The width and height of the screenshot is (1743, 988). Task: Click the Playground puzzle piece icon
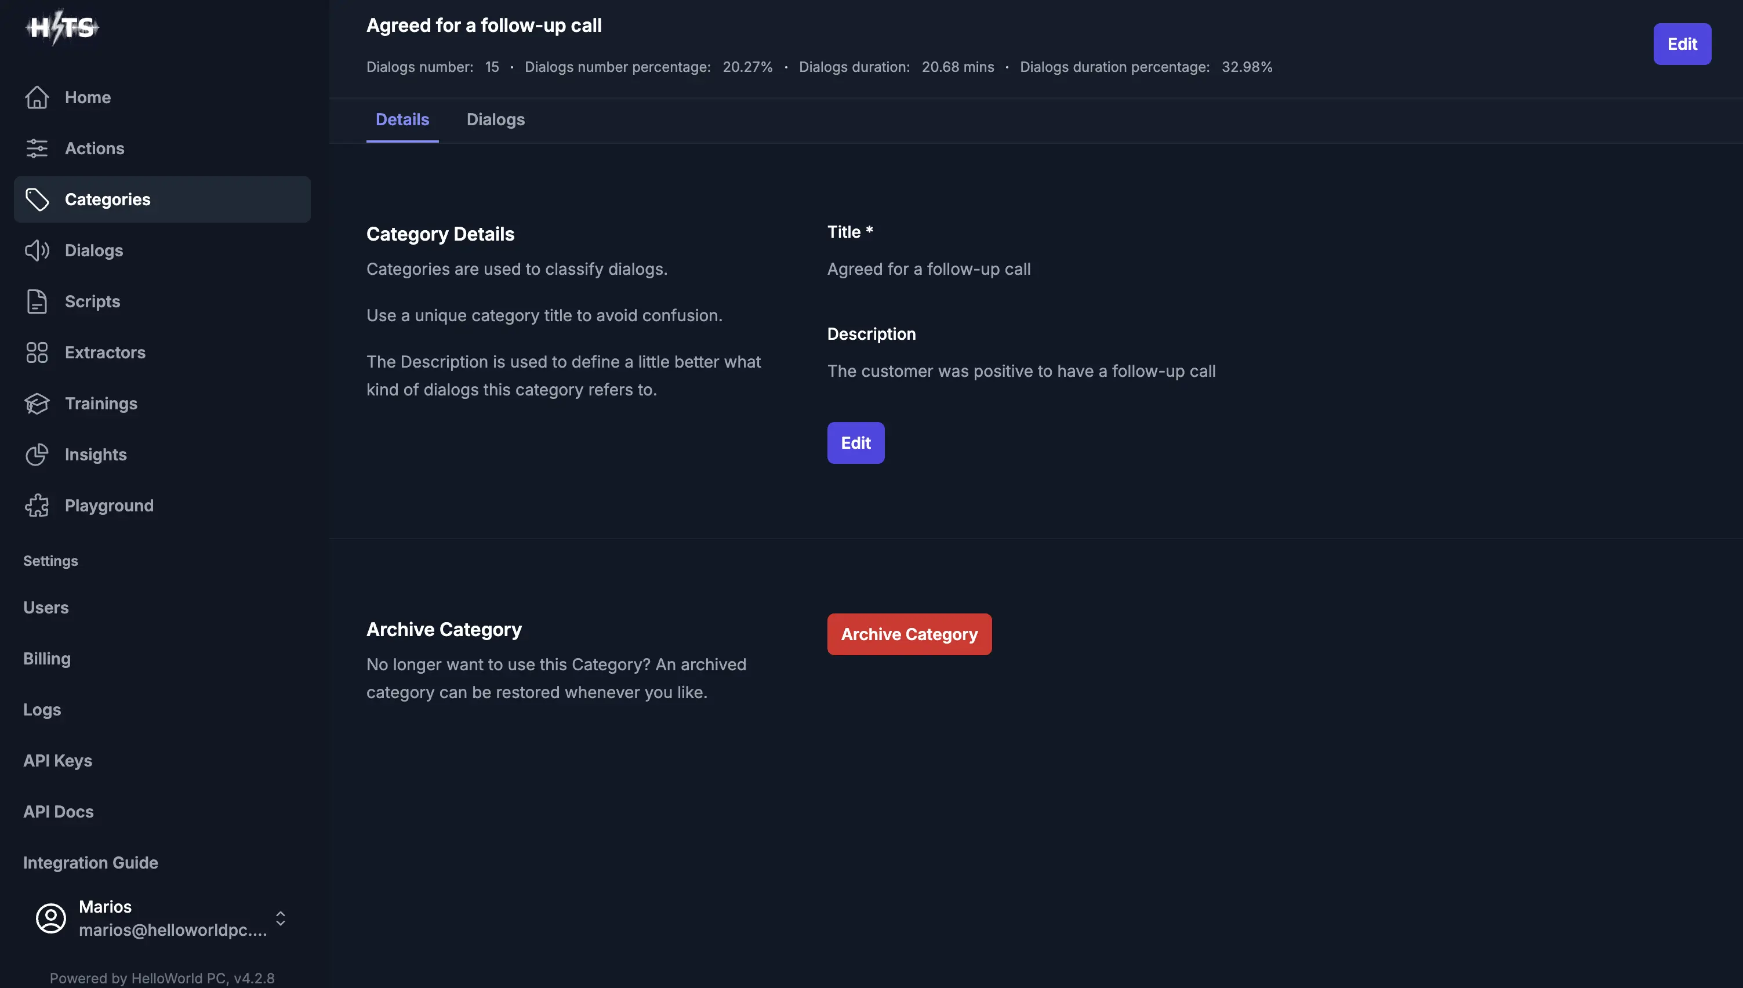click(37, 506)
